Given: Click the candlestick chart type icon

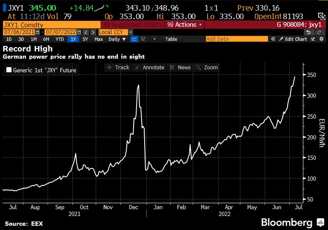Looking at the screenshot, I should (x=143, y=39).
